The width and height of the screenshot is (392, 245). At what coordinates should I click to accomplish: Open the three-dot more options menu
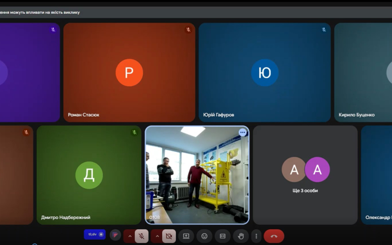pos(256,236)
